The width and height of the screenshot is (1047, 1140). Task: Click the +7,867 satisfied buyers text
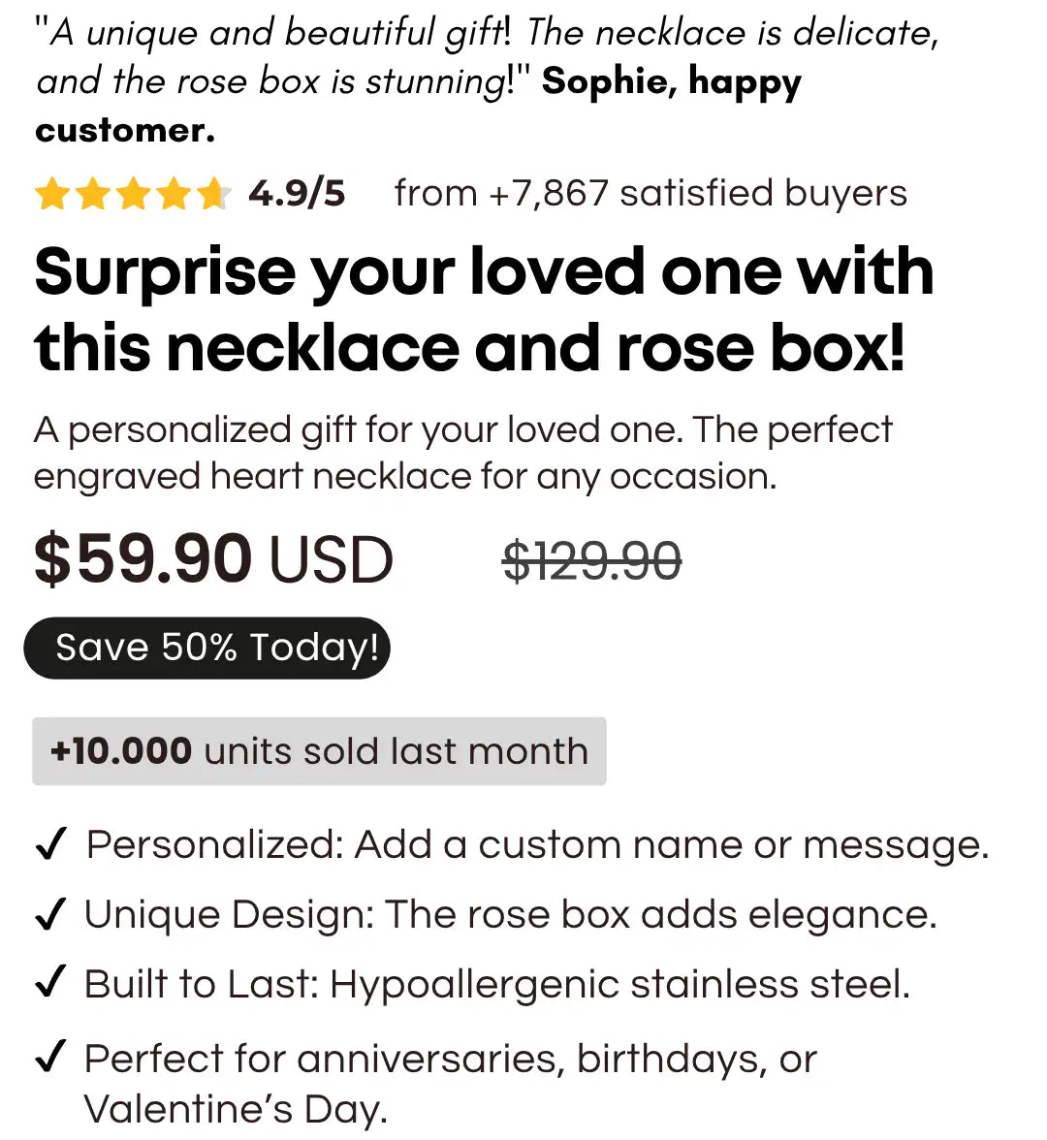[x=650, y=194]
